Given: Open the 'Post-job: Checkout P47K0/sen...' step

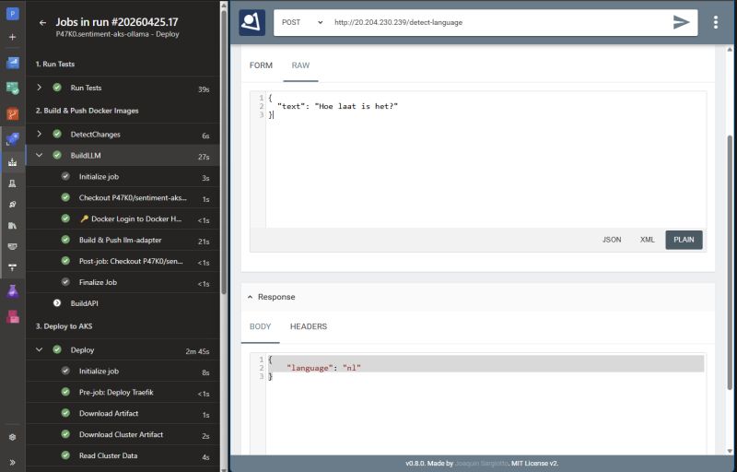Looking at the screenshot, I should pos(123,261).
